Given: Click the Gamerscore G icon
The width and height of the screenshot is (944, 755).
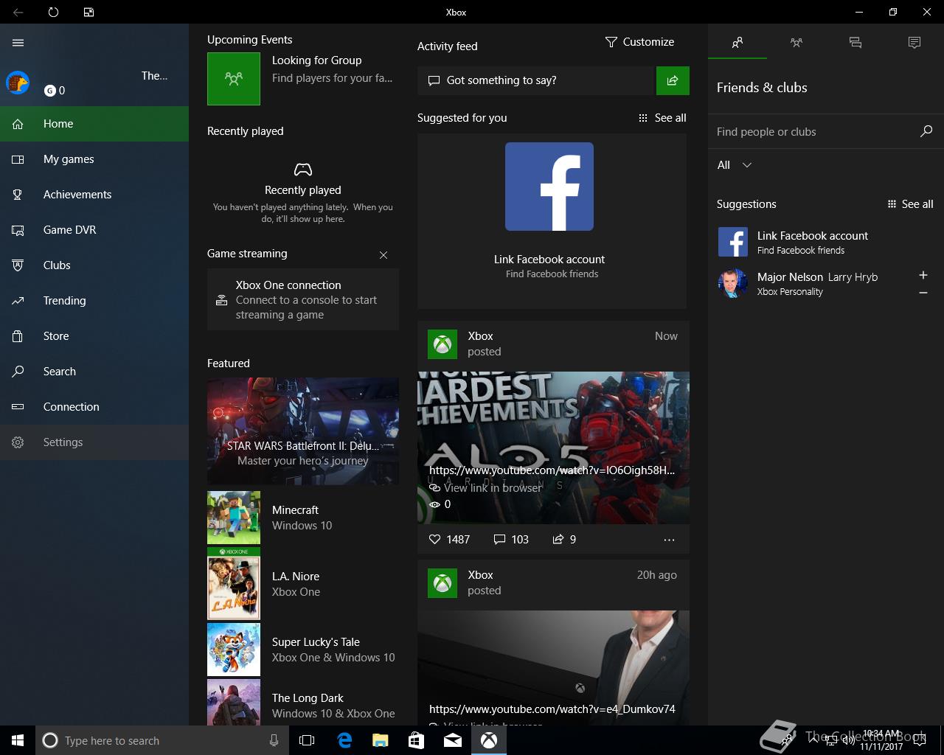Looking at the screenshot, I should [49, 91].
